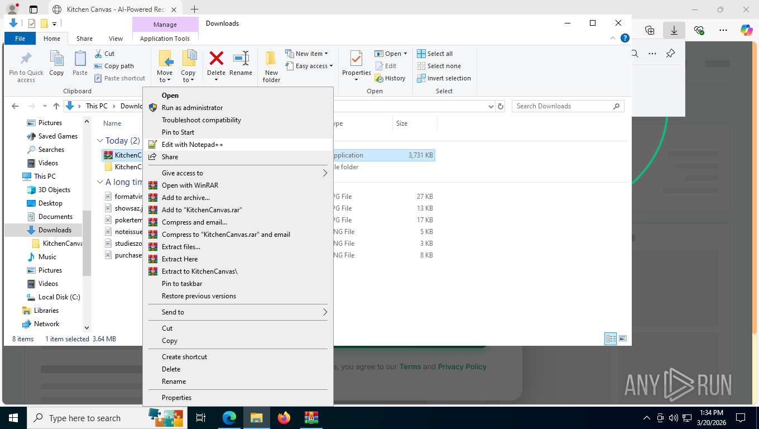This screenshot has width=759, height=429.
Task: Select Extract Here
Action: [238, 259]
